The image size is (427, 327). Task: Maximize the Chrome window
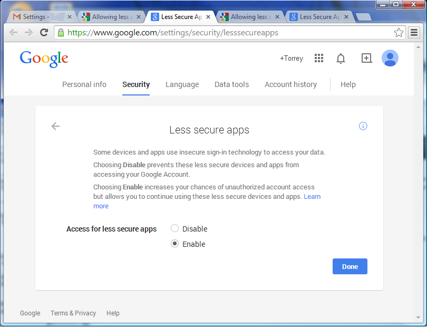(x=396, y=4)
